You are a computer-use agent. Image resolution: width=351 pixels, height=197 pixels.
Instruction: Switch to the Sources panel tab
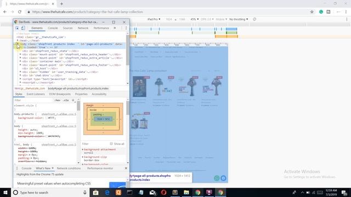pyautogui.click(x=67, y=28)
